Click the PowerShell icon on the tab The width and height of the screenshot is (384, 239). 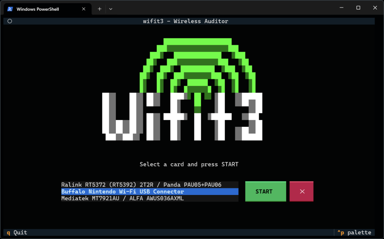pos(10,9)
